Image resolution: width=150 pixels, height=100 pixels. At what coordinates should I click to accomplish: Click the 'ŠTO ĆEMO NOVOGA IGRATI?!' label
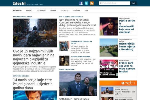[x=23, y=17]
